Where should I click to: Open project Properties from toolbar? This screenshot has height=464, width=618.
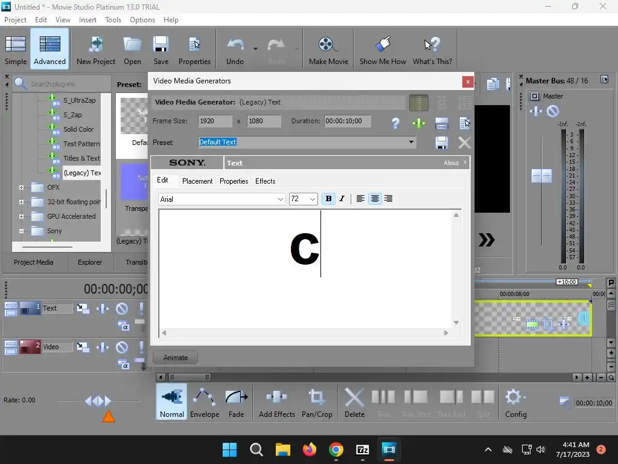(x=194, y=50)
